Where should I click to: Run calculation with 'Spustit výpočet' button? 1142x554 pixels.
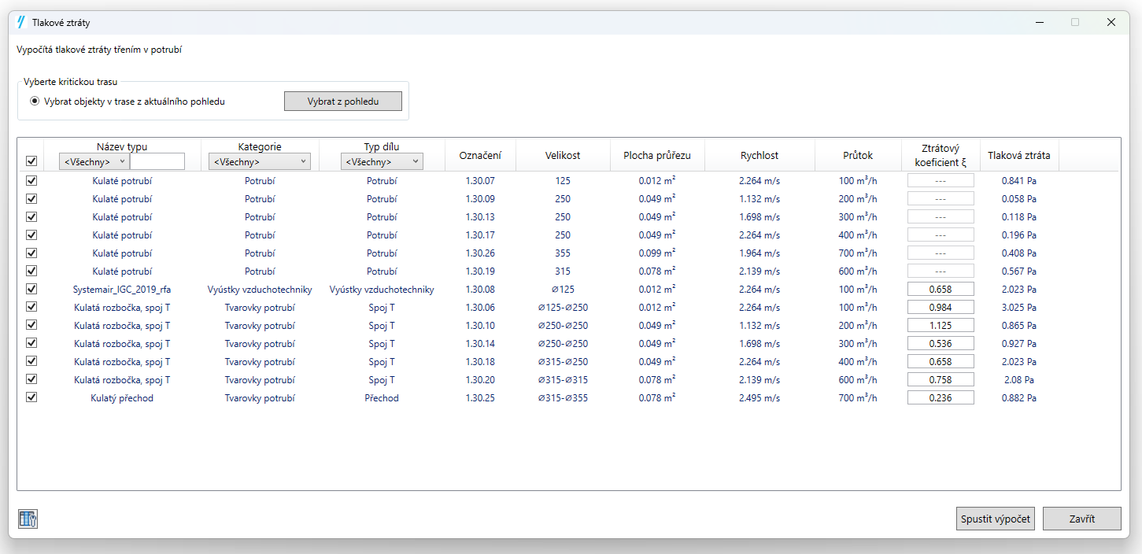[x=996, y=519]
